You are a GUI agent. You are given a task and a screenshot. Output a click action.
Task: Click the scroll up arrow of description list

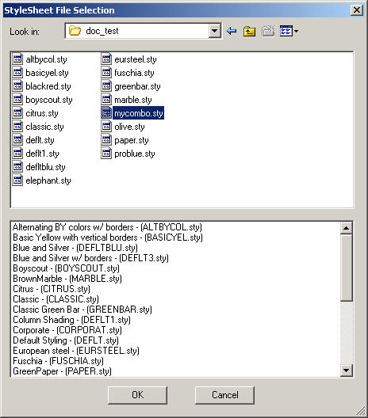pos(347,228)
